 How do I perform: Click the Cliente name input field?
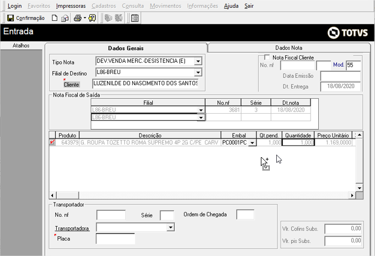[x=146, y=83]
